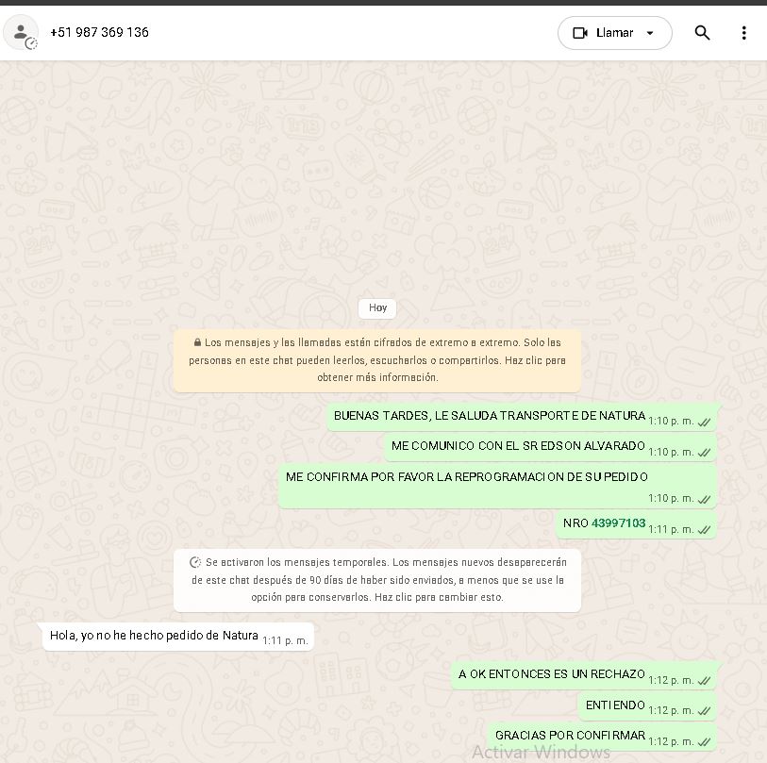Click double-check ticks on GRACIAS POR CONFIRMAR

704,742
